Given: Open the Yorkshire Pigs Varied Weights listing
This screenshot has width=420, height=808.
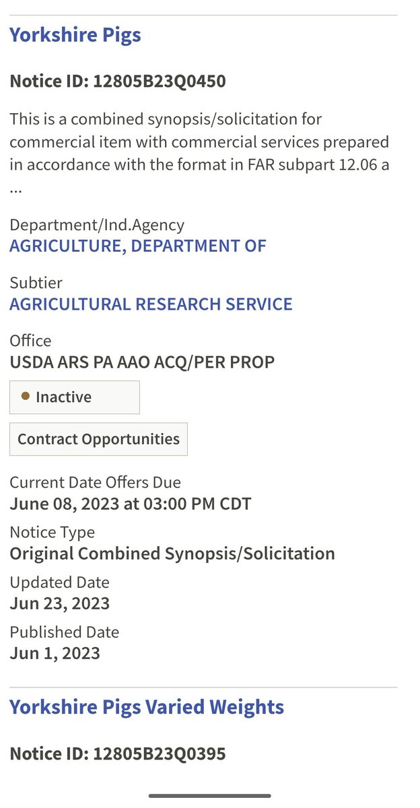Looking at the screenshot, I should pyautogui.click(x=147, y=707).
